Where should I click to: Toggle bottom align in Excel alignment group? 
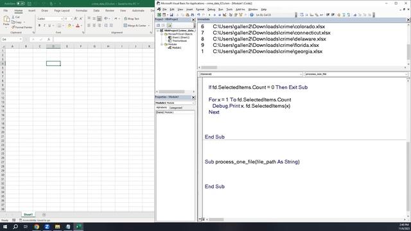pos(99,19)
